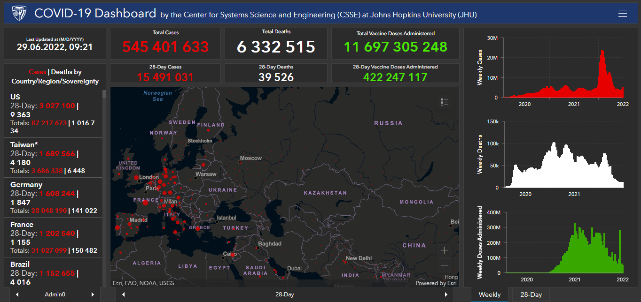Image resolution: width=641 pixels, height=302 pixels.
Task: Select France in the country list
Action: click(x=22, y=224)
